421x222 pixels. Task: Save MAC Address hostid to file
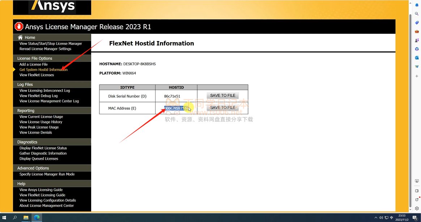222,108
